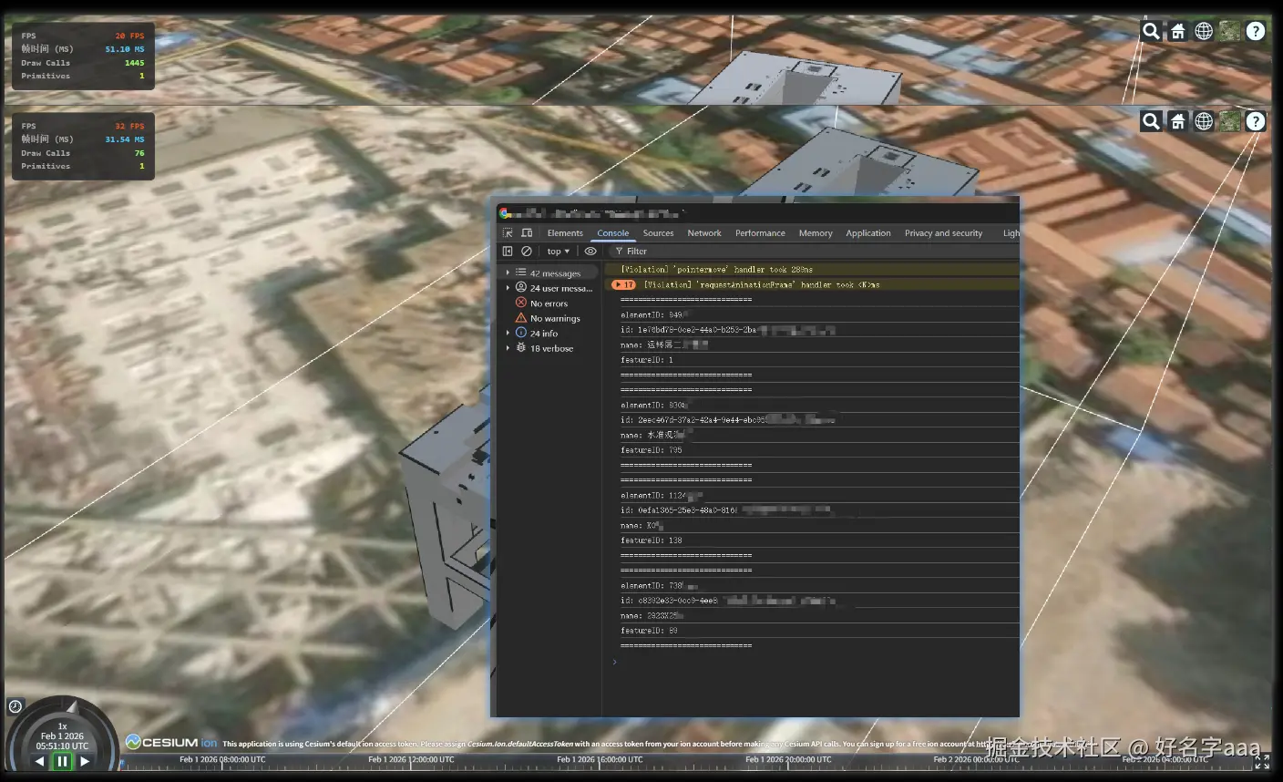
Task: Switch to the Elements tab
Action: click(x=565, y=233)
